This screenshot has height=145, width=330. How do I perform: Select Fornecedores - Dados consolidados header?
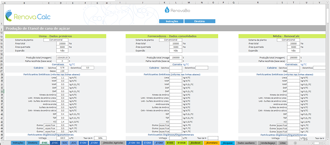point(172,36)
